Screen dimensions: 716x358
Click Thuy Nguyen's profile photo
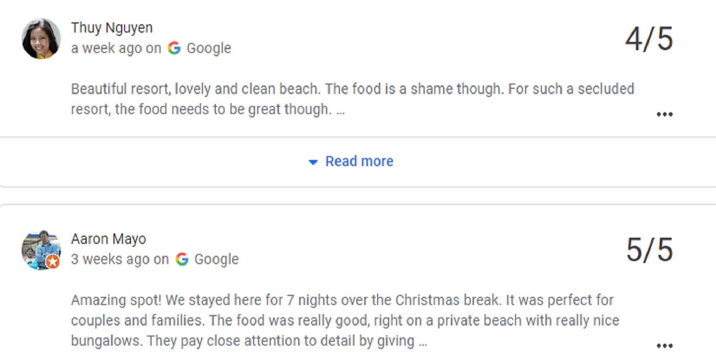(41, 39)
